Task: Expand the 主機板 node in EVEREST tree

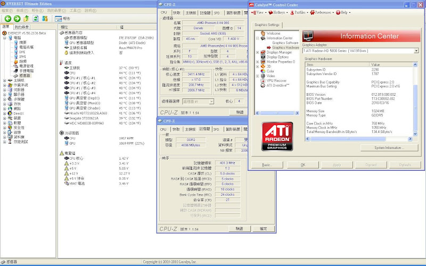Action: tap(5, 80)
